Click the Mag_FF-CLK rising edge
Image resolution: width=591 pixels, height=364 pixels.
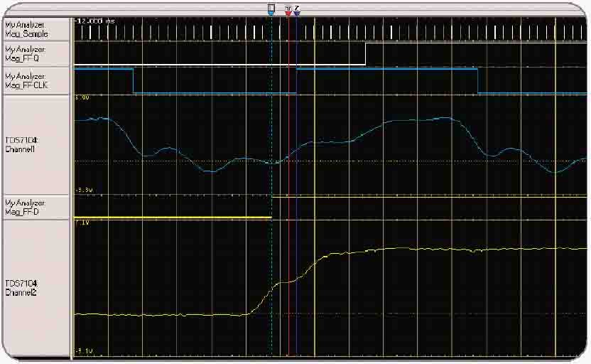tap(297, 81)
